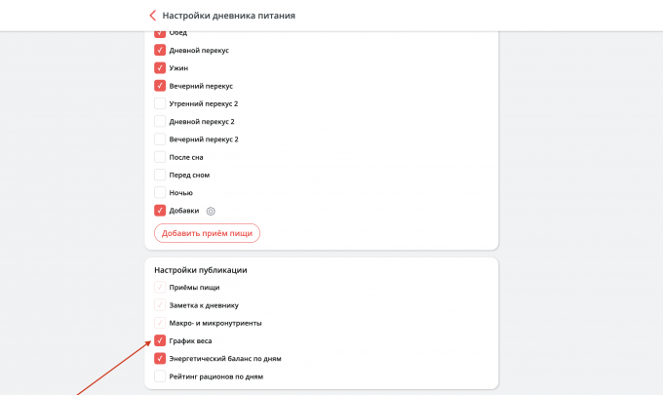
Task: Uncheck the Ужин meal checkbox
Action: coord(160,68)
